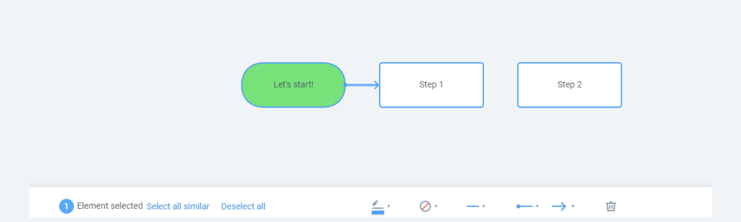Click Select all similar
741x222 pixels.
coord(178,206)
